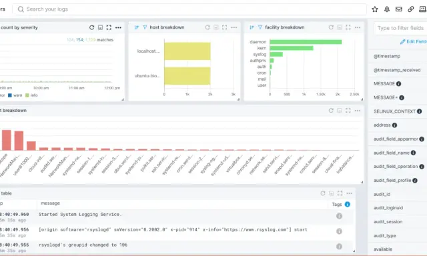Click filter icon in host breakdown panel
427x256 pixels.
145,27
